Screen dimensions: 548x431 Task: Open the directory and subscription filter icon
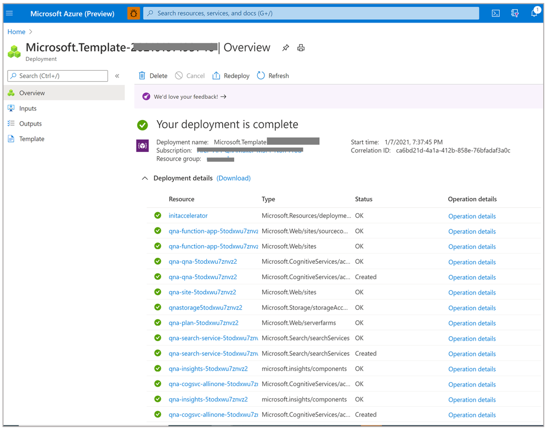tap(515, 13)
